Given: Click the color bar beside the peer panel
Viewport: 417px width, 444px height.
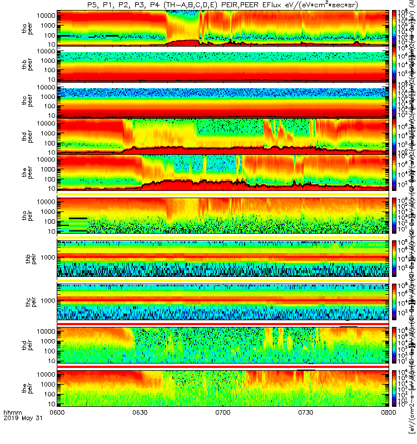Looking at the screenshot, I should (394, 172).
